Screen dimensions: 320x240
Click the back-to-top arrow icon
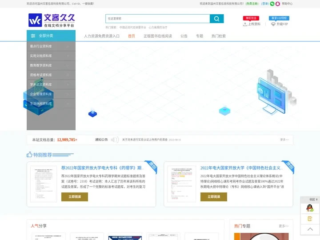pyautogui.click(x=310, y=229)
